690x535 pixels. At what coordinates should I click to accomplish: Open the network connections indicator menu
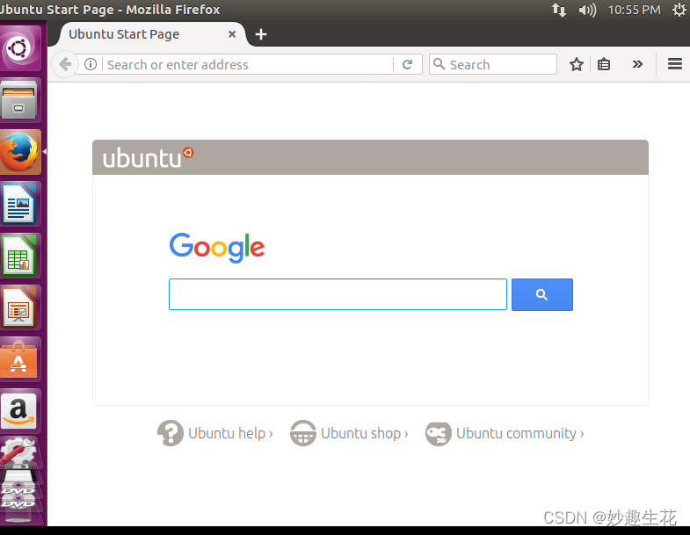coord(559,10)
